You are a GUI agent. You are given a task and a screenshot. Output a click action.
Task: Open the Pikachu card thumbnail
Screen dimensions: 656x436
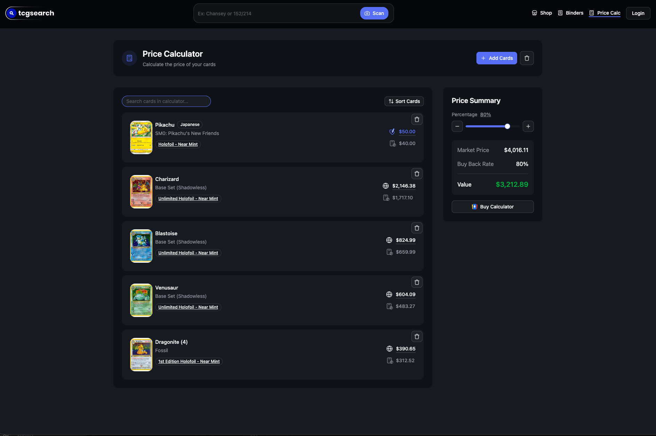point(141,137)
